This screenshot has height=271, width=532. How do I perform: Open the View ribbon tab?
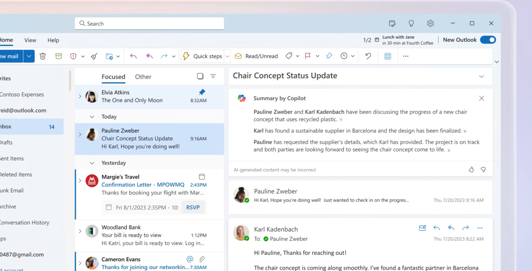tap(30, 40)
